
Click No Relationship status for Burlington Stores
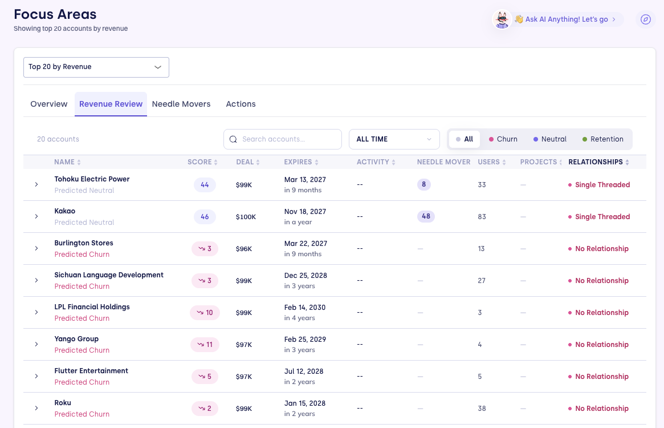[598, 249]
